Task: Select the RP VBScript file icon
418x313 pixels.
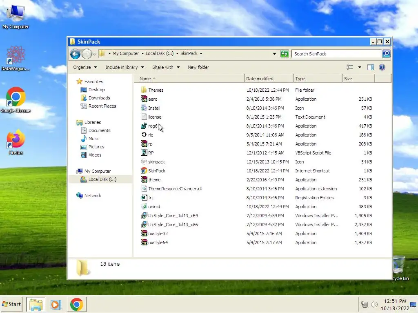Action: 144,153
